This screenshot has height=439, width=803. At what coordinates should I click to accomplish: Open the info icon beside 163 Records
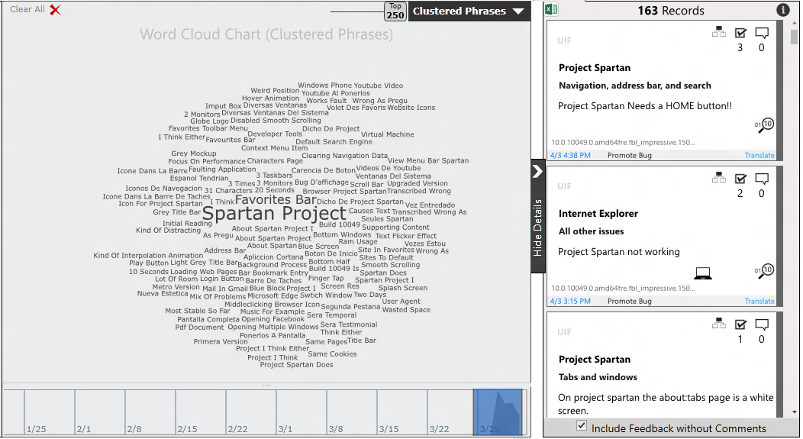point(782,10)
